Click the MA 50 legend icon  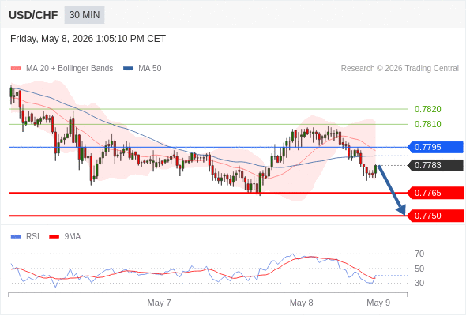pyautogui.click(x=128, y=69)
